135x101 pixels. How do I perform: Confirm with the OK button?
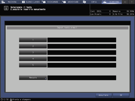[121, 95]
